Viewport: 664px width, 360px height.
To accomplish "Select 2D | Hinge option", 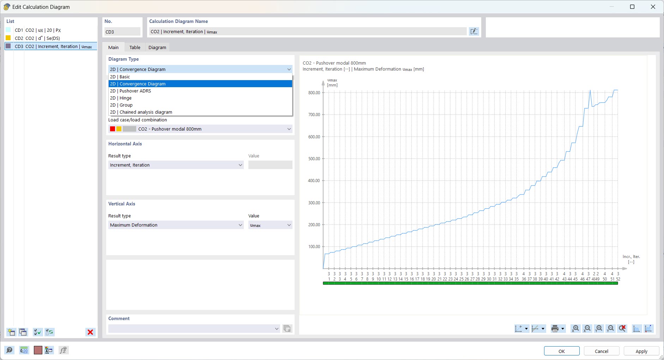I will pyautogui.click(x=200, y=98).
